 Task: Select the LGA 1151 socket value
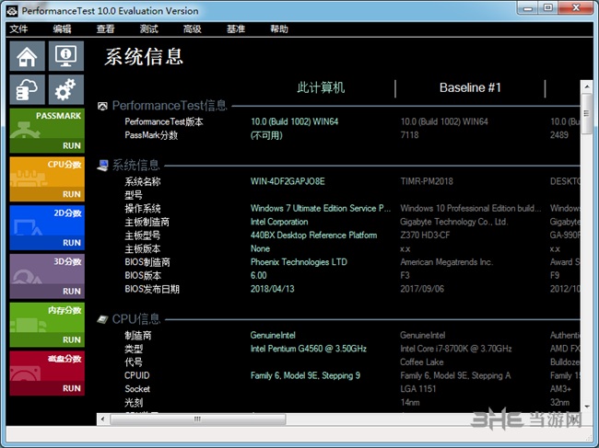coord(418,389)
